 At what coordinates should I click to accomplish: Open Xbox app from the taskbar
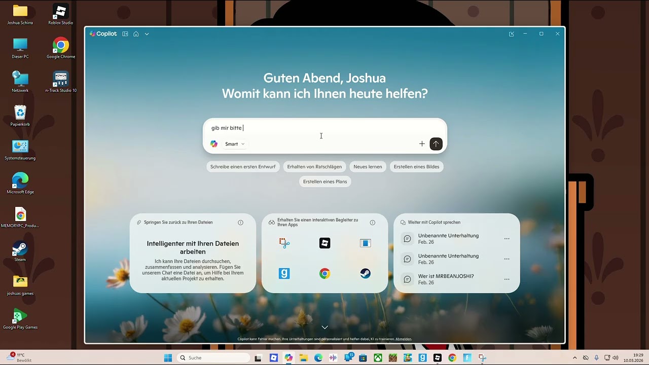[378, 358]
